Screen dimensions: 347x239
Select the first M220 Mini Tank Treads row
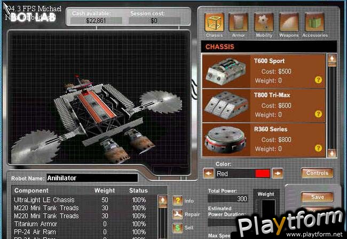85,208
